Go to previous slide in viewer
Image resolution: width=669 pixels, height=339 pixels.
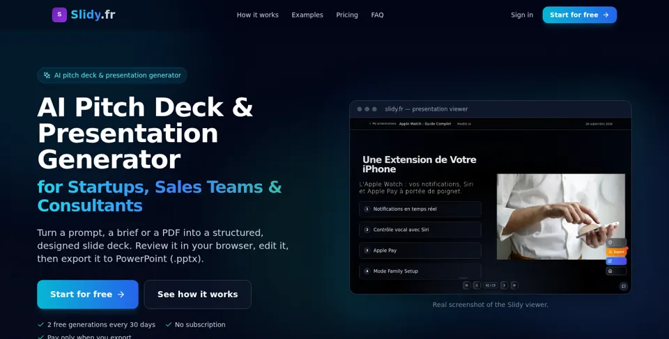click(477, 285)
